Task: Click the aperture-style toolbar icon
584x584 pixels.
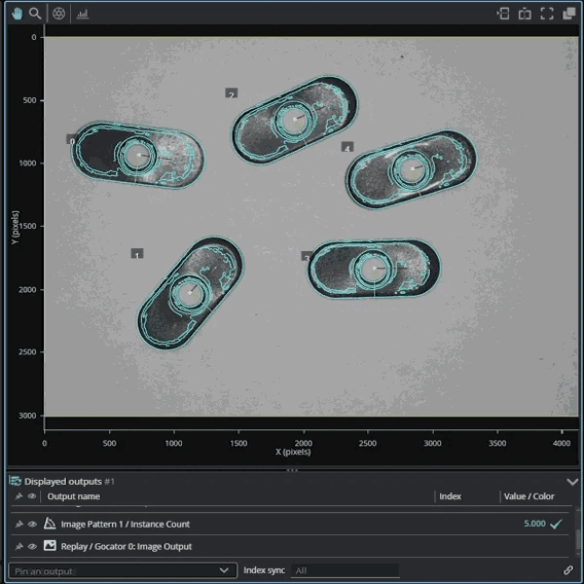Action: [58, 14]
